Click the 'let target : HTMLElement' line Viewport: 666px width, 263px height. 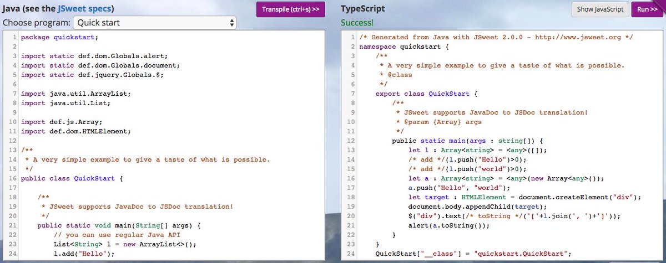[x=524, y=197]
